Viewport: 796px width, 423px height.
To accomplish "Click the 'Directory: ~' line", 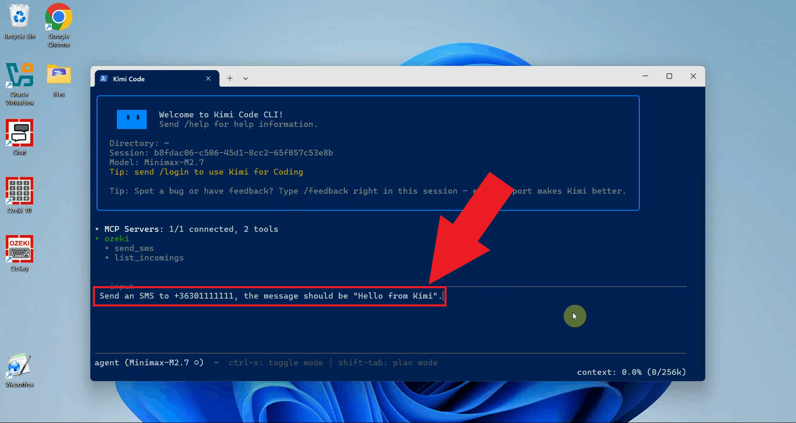I will [x=139, y=143].
